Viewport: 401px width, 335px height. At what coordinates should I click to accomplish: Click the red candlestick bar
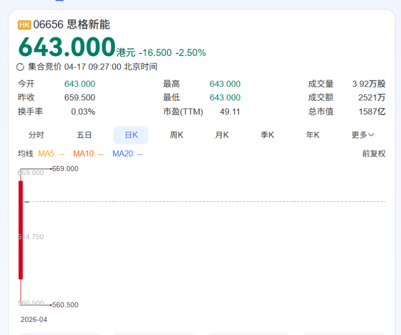pyautogui.click(x=21, y=229)
